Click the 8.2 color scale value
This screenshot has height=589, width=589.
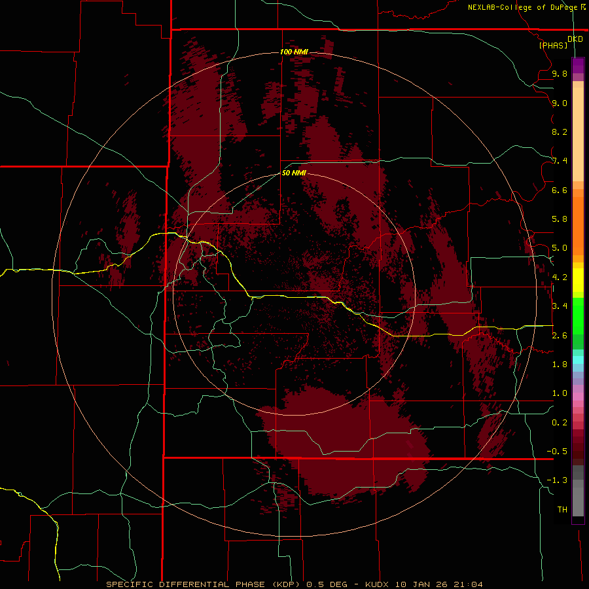(560, 132)
